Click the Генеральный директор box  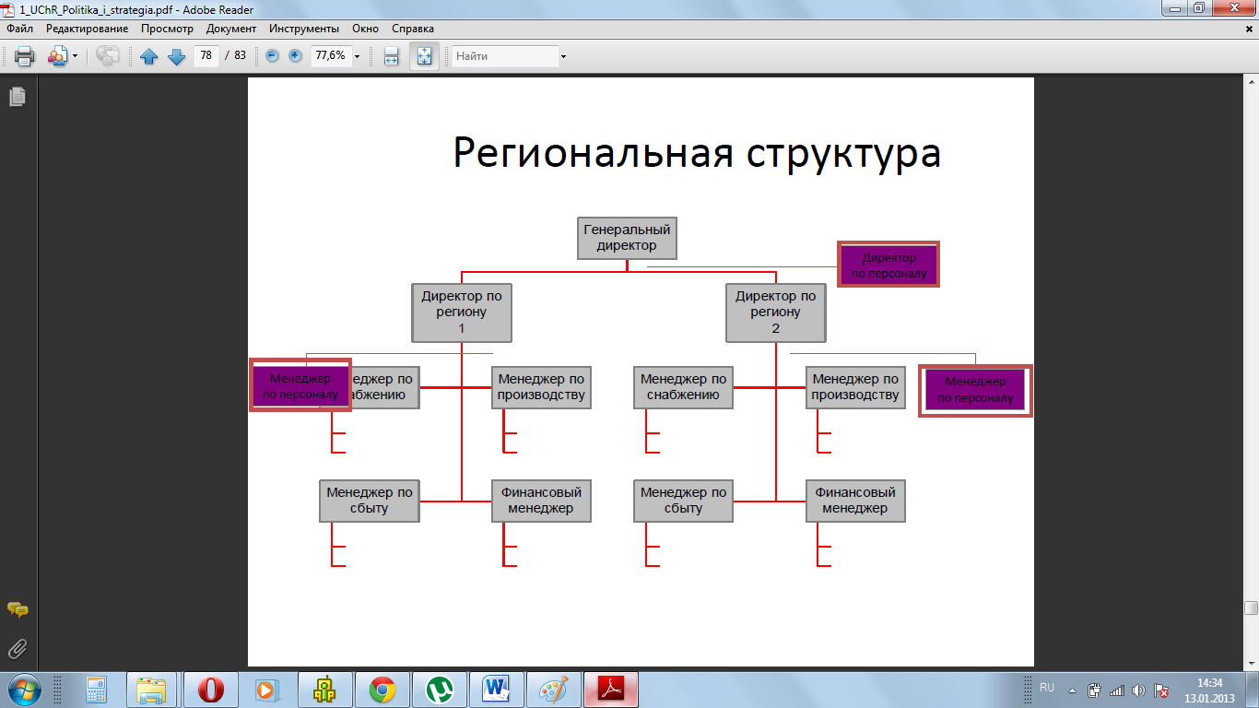click(x=627, y=238)
